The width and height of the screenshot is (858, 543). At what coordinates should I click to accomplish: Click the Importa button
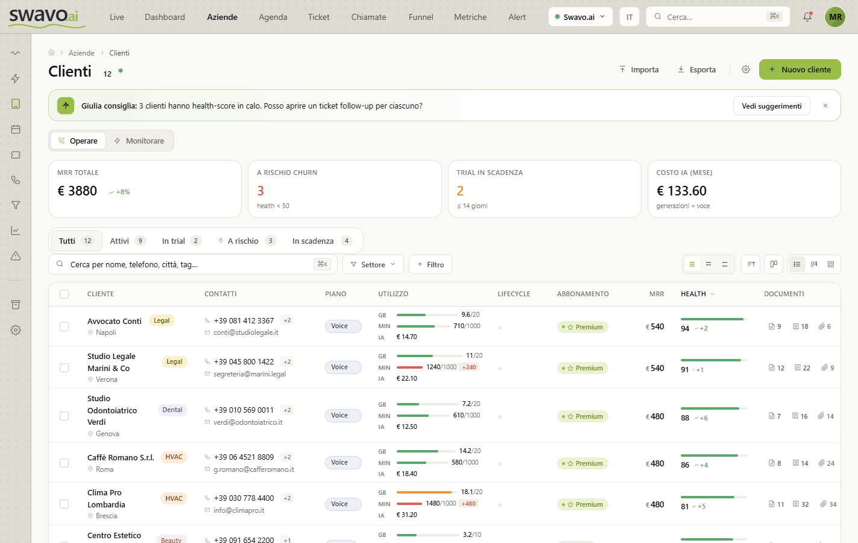[x=639, y=69]
